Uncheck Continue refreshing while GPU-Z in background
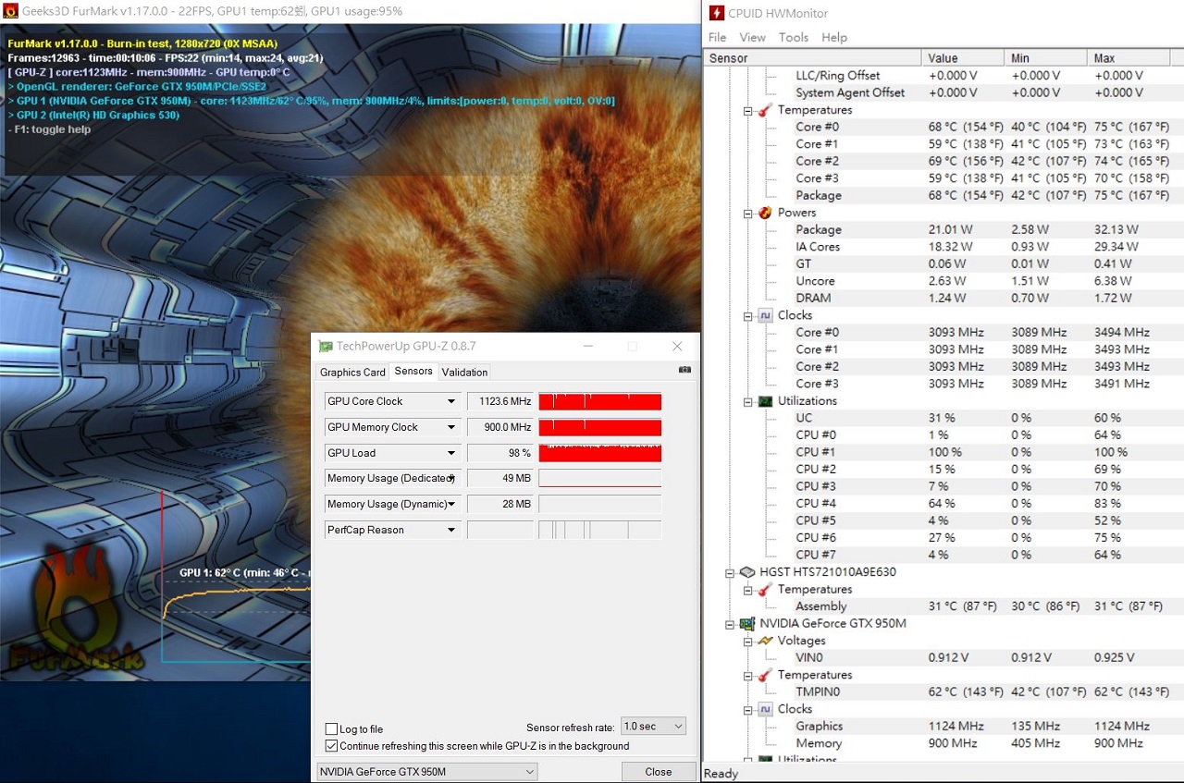The height and width of the screenshot is (783, 1184). pyautogui.click(x=332, y=746)
